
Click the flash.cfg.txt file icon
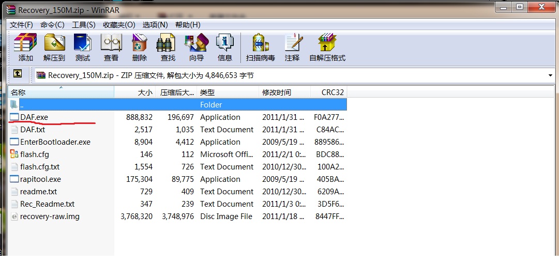pos(14,166)
